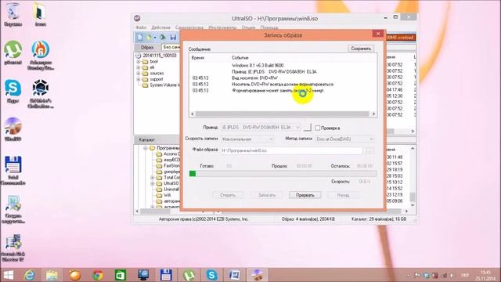Screen dimensions: 501x282
Task: Open the Опции menu
Action: [248, 27]
